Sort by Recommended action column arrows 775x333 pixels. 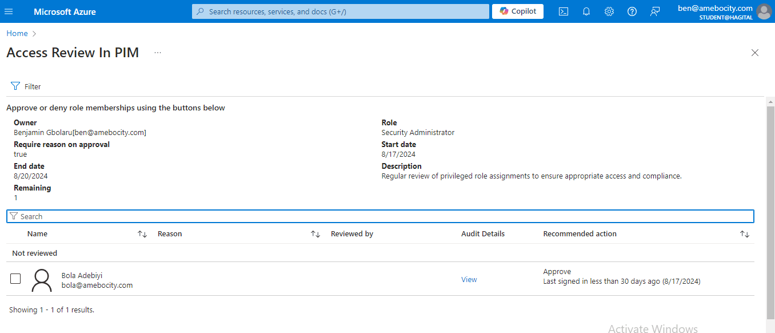(744, 234)
